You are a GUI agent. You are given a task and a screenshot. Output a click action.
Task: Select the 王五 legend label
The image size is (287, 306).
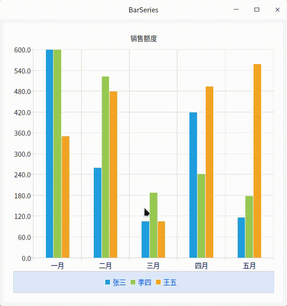(170, 283)
